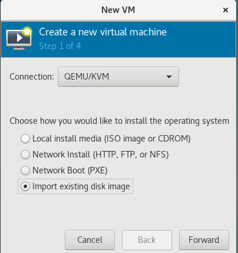Open the QEMU/KVM connection dropdown
This screenshot has width=238, height=253.
[x=118, y=77]
